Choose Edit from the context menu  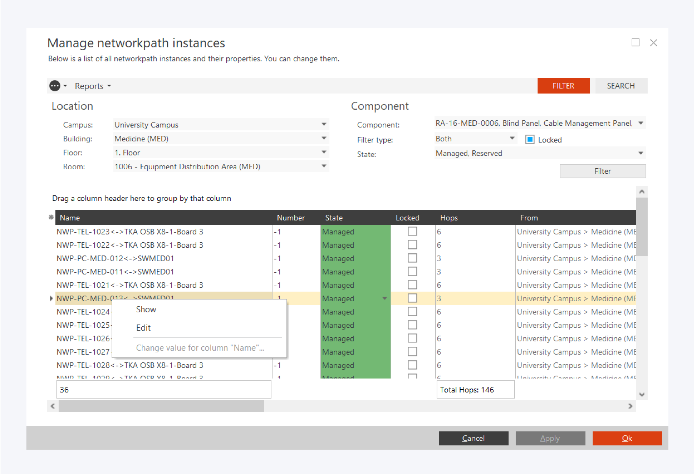(143, 328)
